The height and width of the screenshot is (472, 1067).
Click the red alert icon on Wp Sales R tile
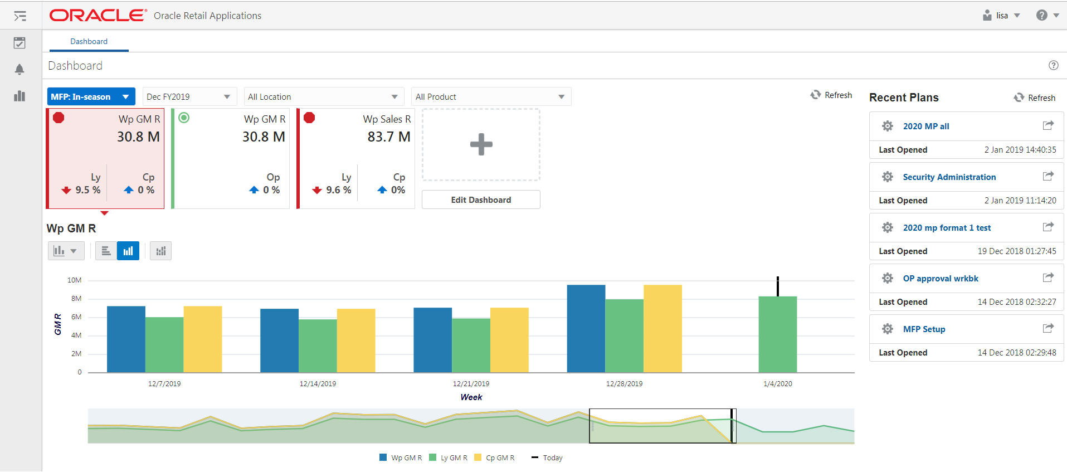[x=309, y=118]
